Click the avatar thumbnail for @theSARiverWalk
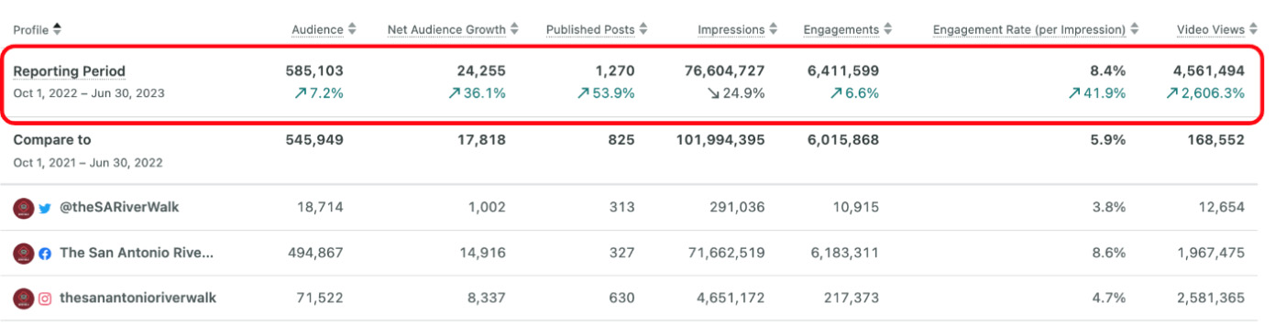This screenshot has height=336, width=1286. pos(24,208)
